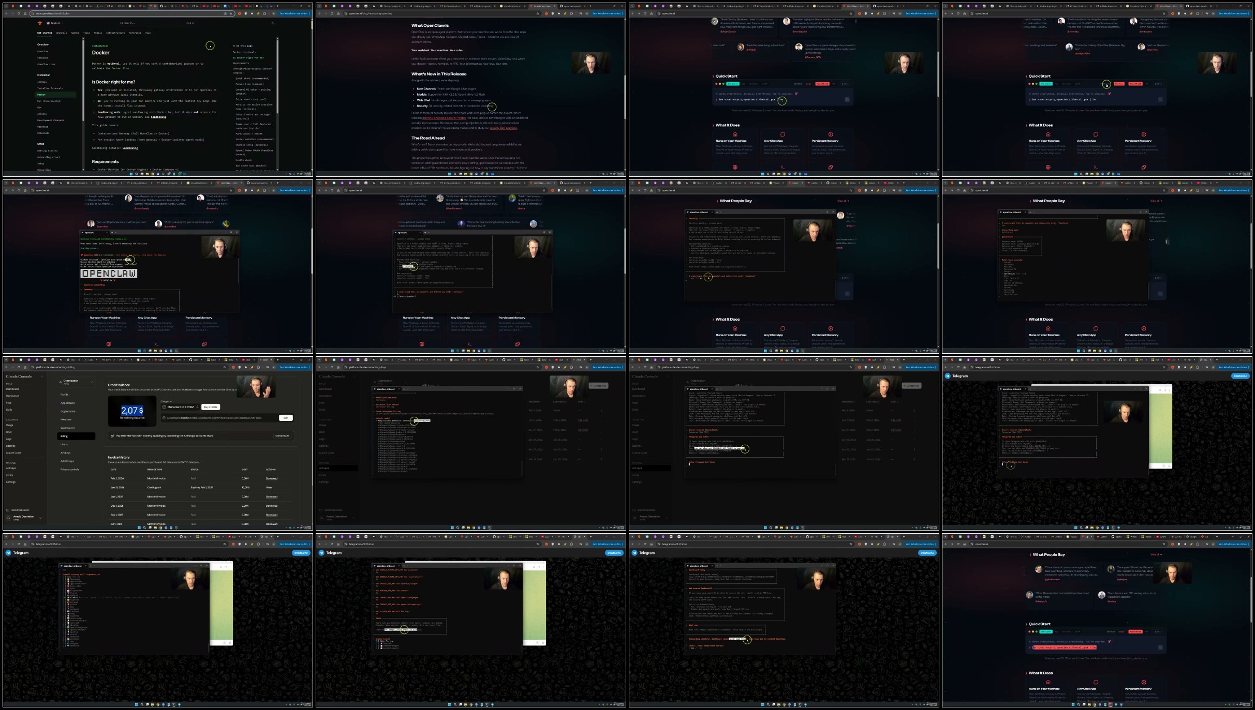This screenshot has height=710, width=1255.
Task: Download the Dec 1, 2025 monthly invoice
Action: point(272,506)
